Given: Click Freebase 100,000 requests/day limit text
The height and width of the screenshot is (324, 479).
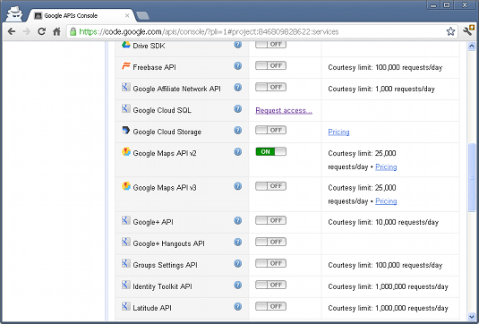Looking at the screenshot, I should pos(385,67).
